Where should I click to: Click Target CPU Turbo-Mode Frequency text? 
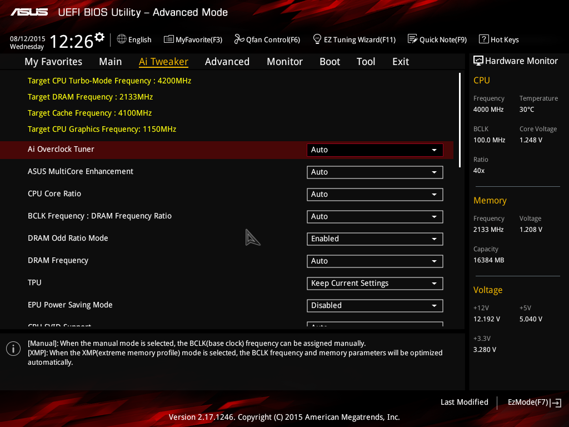109,81
